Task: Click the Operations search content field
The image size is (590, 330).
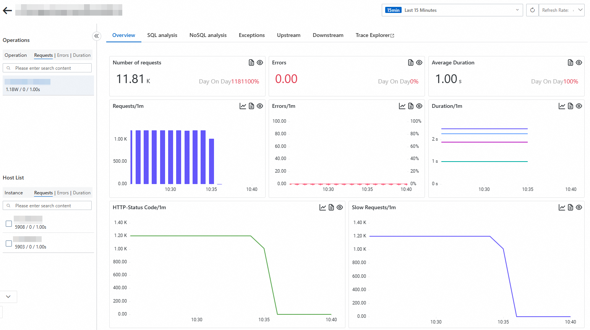Action: click(x=47, y=68)
